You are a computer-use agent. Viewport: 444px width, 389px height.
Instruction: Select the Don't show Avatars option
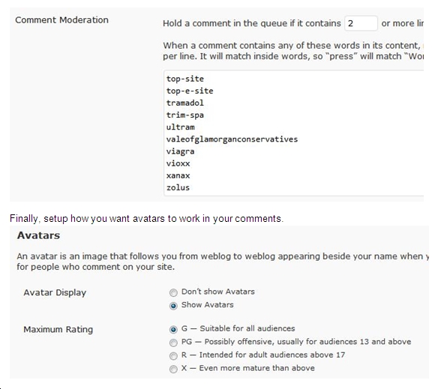click(x=173, y=292)
